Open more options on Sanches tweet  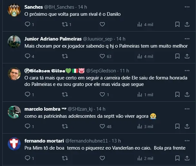[187, 7]
